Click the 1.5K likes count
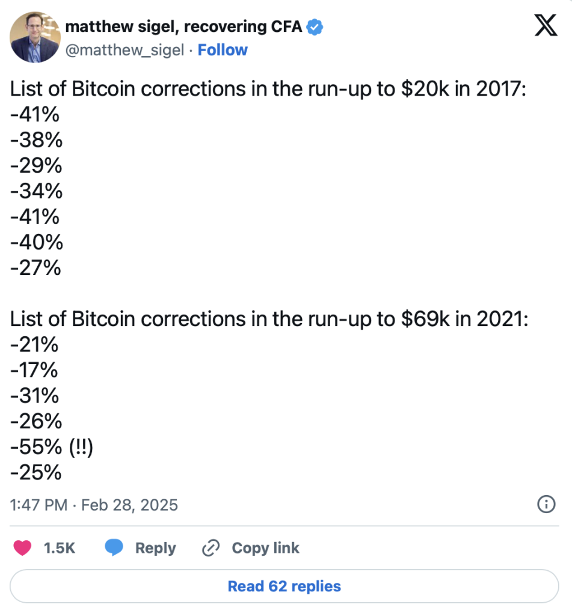Screen dimensions: 572x616 point(60,548)
